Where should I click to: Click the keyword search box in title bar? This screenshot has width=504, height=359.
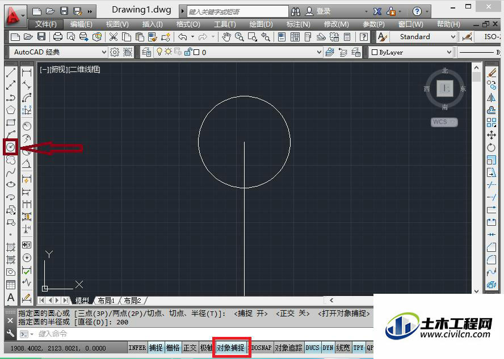pyautogui.click(x=238, y=11)
